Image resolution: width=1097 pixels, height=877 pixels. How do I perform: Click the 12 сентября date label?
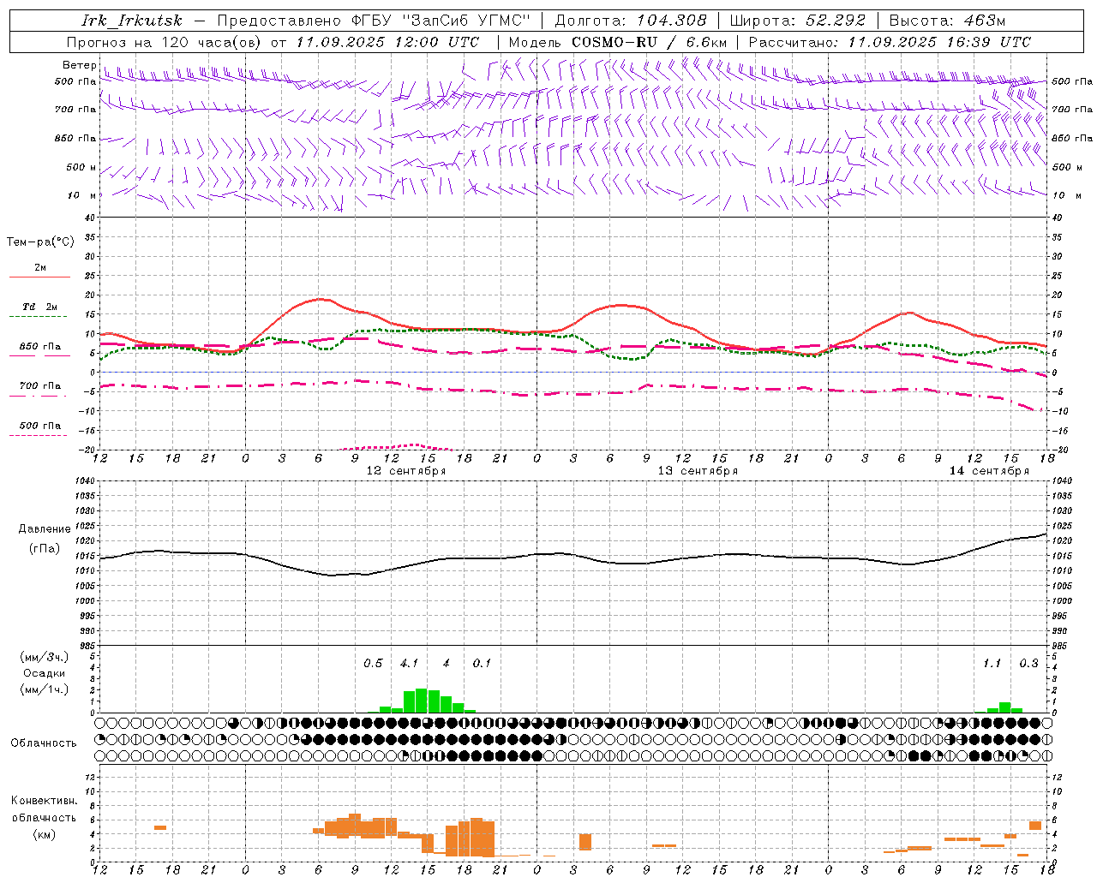point(406,471)
